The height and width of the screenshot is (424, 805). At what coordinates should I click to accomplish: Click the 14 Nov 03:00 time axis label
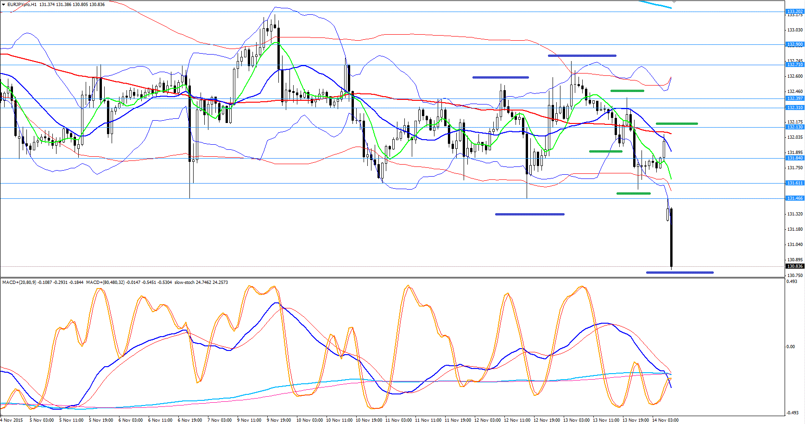pyautogui.click(x=665, y=420)
